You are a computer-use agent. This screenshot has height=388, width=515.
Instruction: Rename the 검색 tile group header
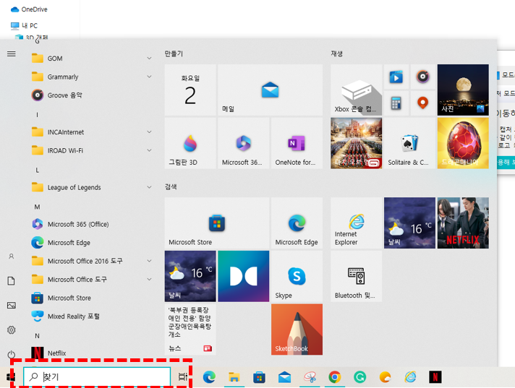click(171, 186)
